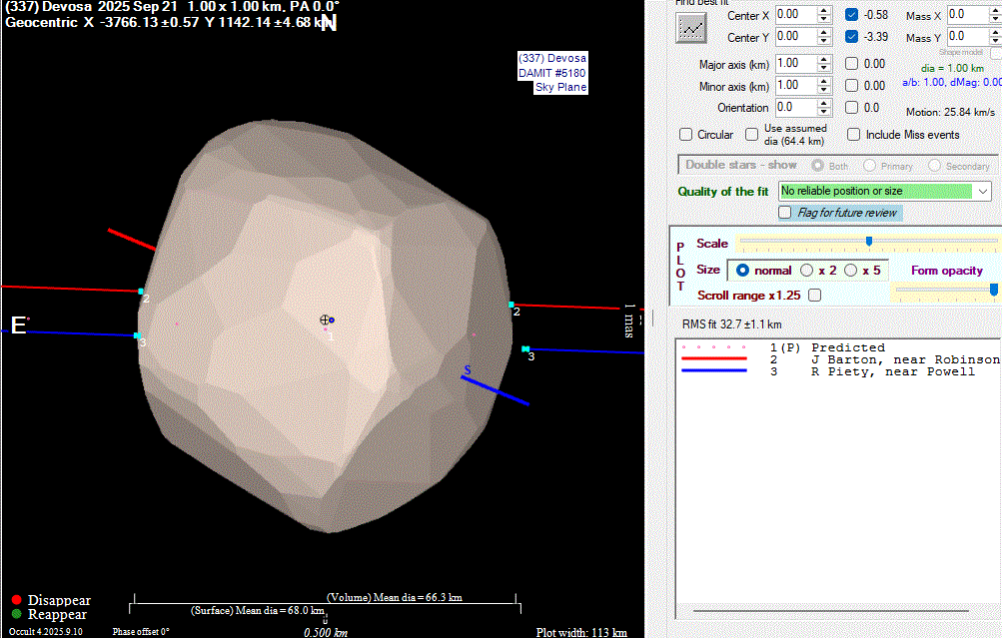Viewport: 1002px width, 638px height.
Task: Increase Center X with the up arrow
Action: click(x=823, y=10)
